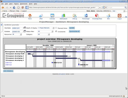Click the Add milestone button
This screenshot has height=98, width=128.
(x=8, y=71)
